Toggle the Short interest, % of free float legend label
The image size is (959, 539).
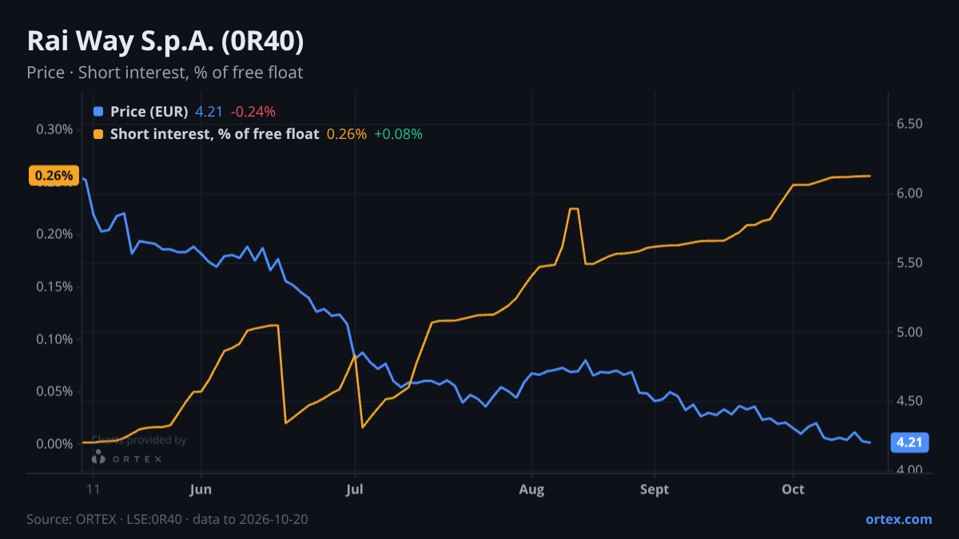[x=214, y=134]
